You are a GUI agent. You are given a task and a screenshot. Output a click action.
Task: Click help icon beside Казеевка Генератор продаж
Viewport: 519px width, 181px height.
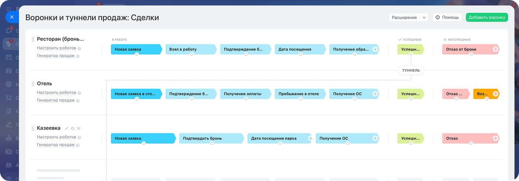click(78, 145)
